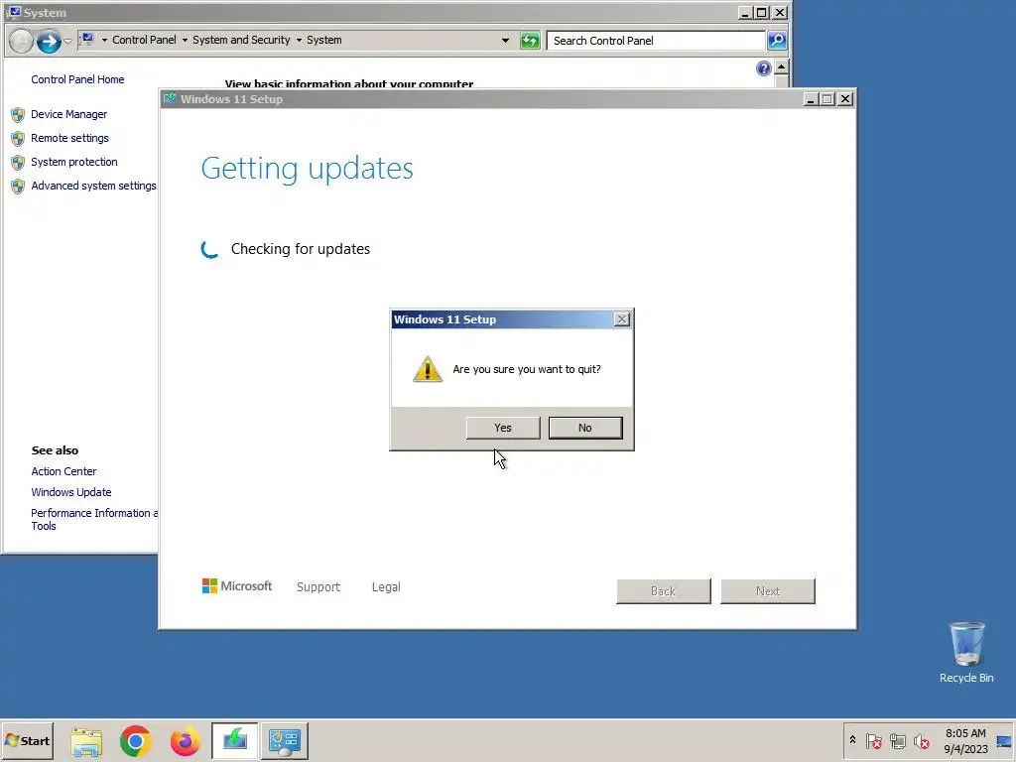Close the System Control Panel window
The width and height of the screenshot is (1016, 762).
(x=780, y=12)
